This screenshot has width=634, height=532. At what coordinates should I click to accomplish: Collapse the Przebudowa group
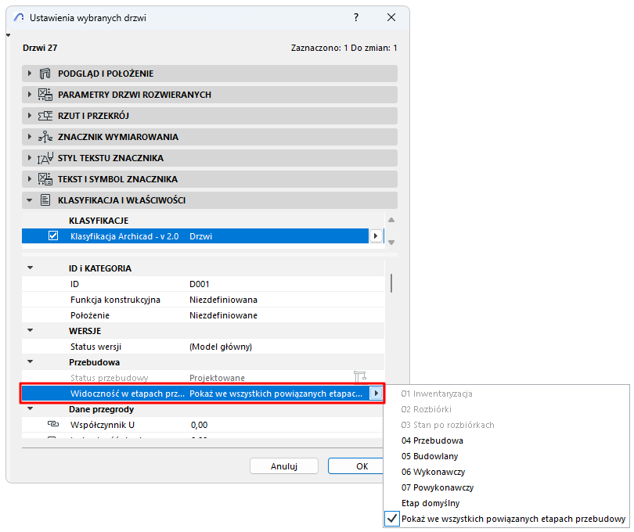pyautogui.click(x=30, y=361)
